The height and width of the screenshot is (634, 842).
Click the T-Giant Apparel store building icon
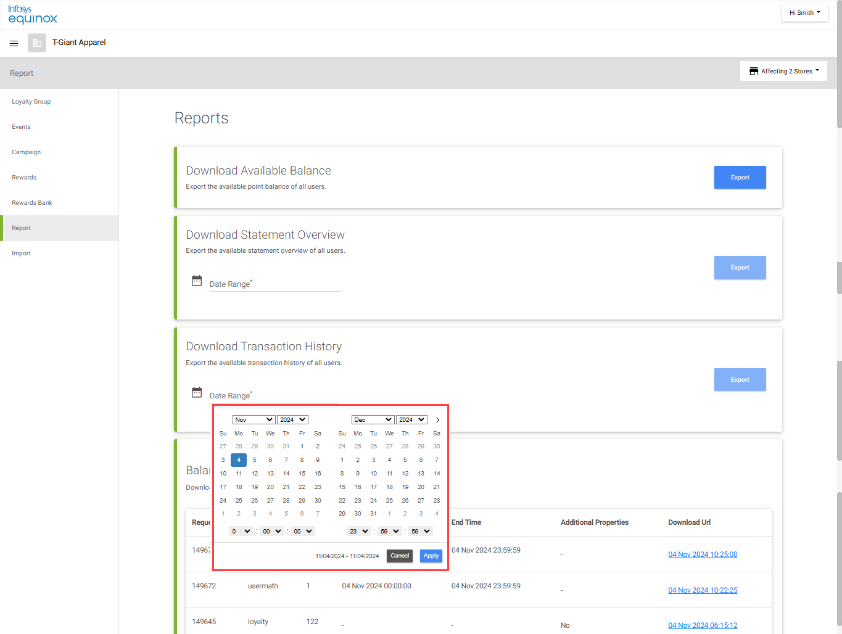37,43
